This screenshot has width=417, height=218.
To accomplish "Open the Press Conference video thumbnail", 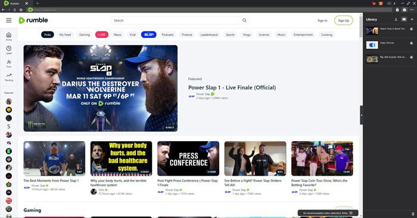I will (x=188, y=158).
